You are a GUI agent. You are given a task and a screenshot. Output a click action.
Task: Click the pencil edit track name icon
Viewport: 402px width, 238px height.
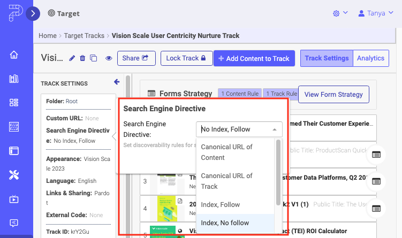coord(72,58)
